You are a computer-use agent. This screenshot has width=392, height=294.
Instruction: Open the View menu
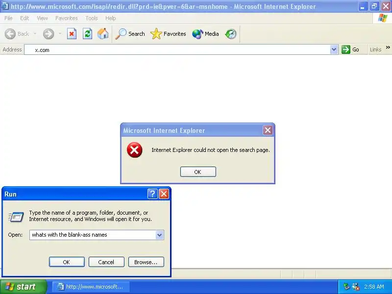42,18
